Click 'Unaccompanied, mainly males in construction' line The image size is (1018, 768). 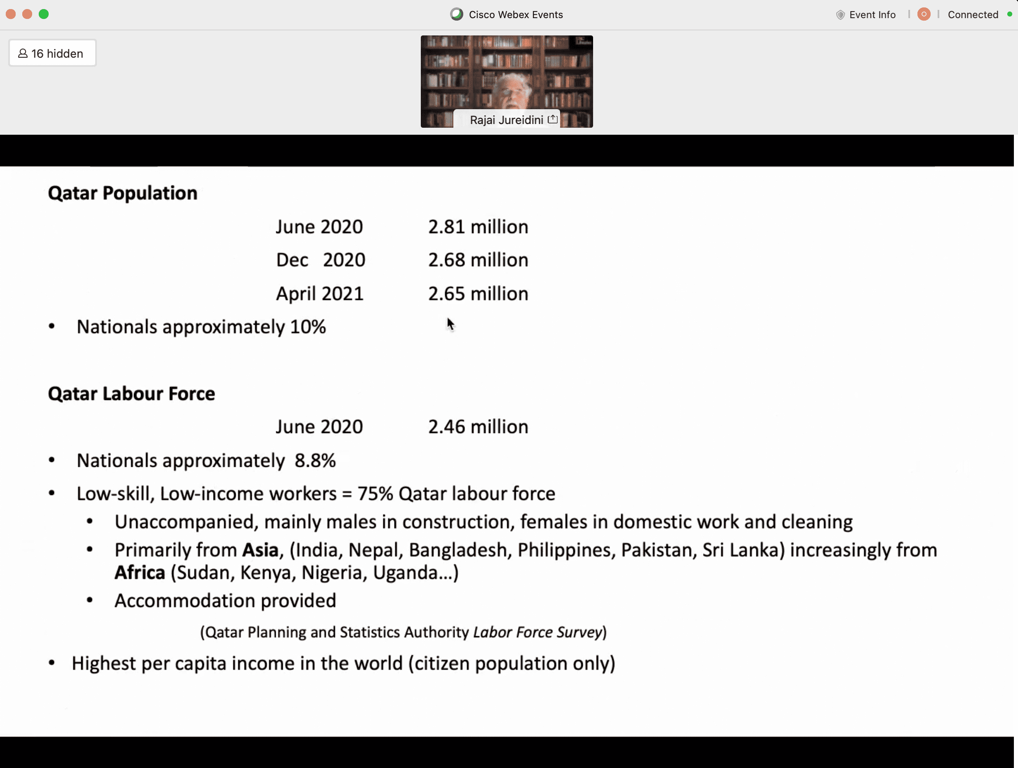coord(483,522)
